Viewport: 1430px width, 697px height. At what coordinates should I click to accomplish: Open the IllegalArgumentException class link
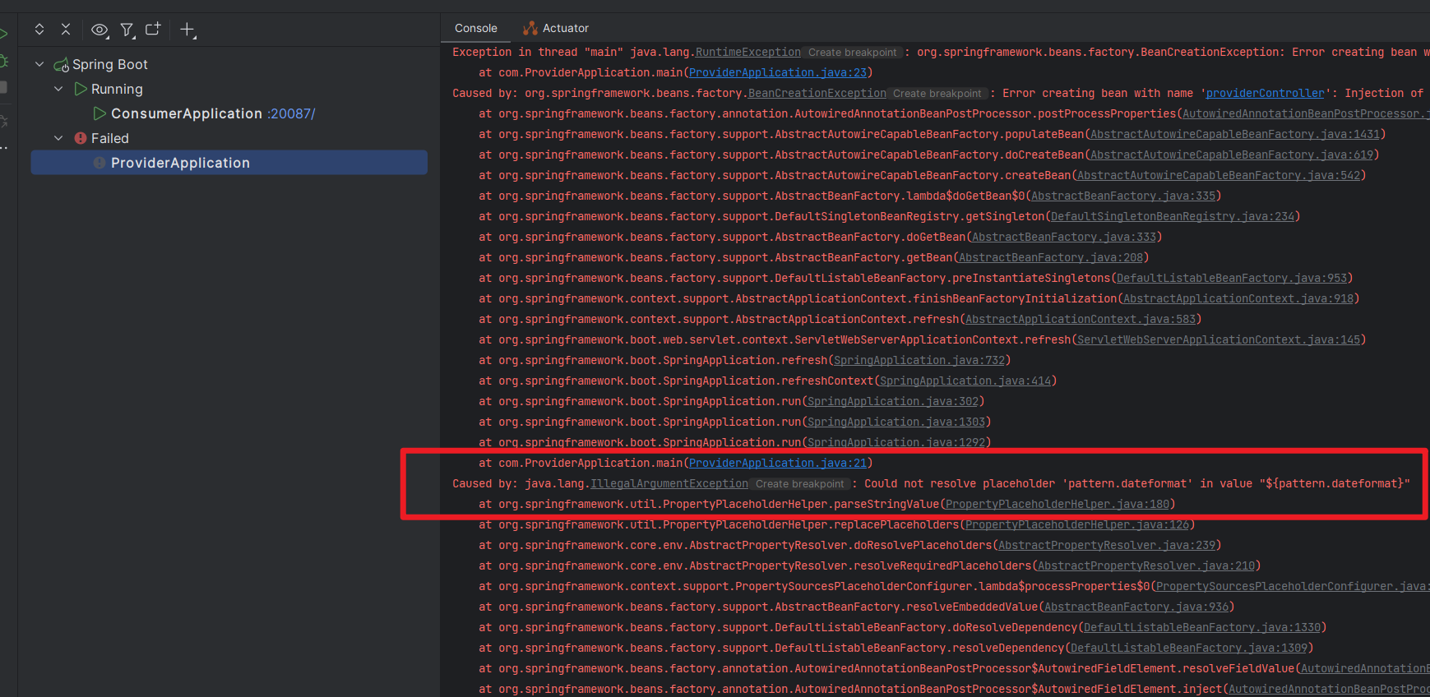point(669,483)
